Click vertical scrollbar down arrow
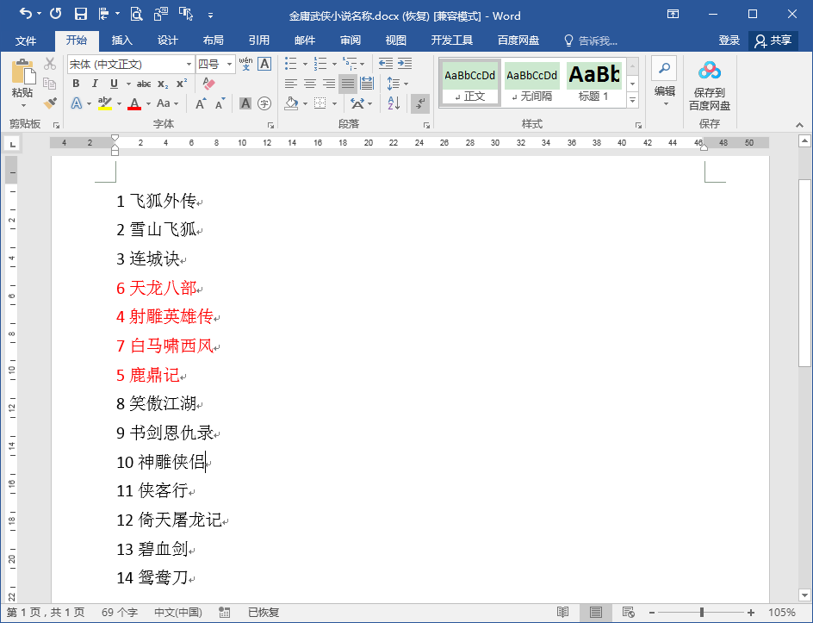The height and width of the screenshot is (623, 813). 804,595
